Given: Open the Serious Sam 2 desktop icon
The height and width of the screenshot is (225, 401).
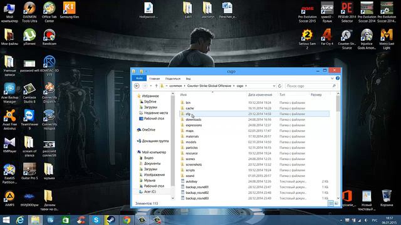Looking at the screenshot, I should [308, 39].
